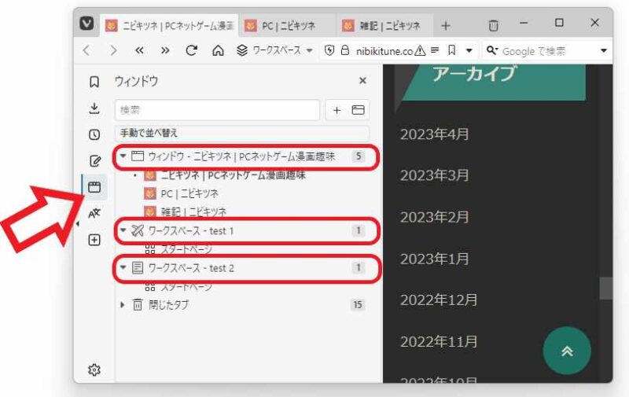Image resolution: width=629 pixels, height=397 pixels.
Task: Open the Windows panel icon
Action: click(x=94, y=187)
